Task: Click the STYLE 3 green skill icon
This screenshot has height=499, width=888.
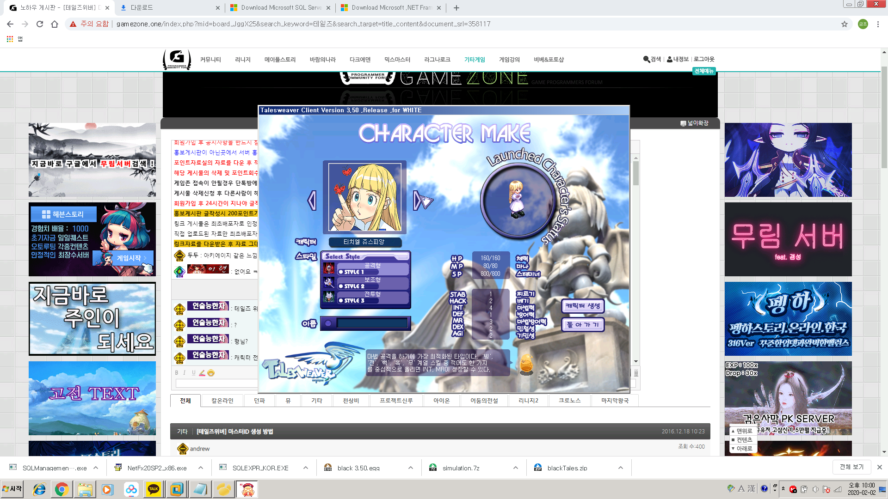Action: click(x=329, y=297)
